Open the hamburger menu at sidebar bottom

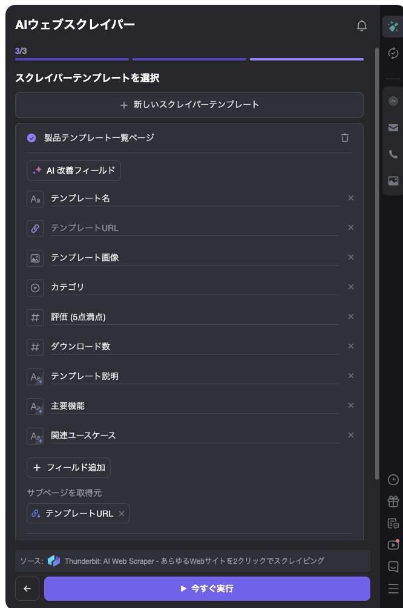393,588
